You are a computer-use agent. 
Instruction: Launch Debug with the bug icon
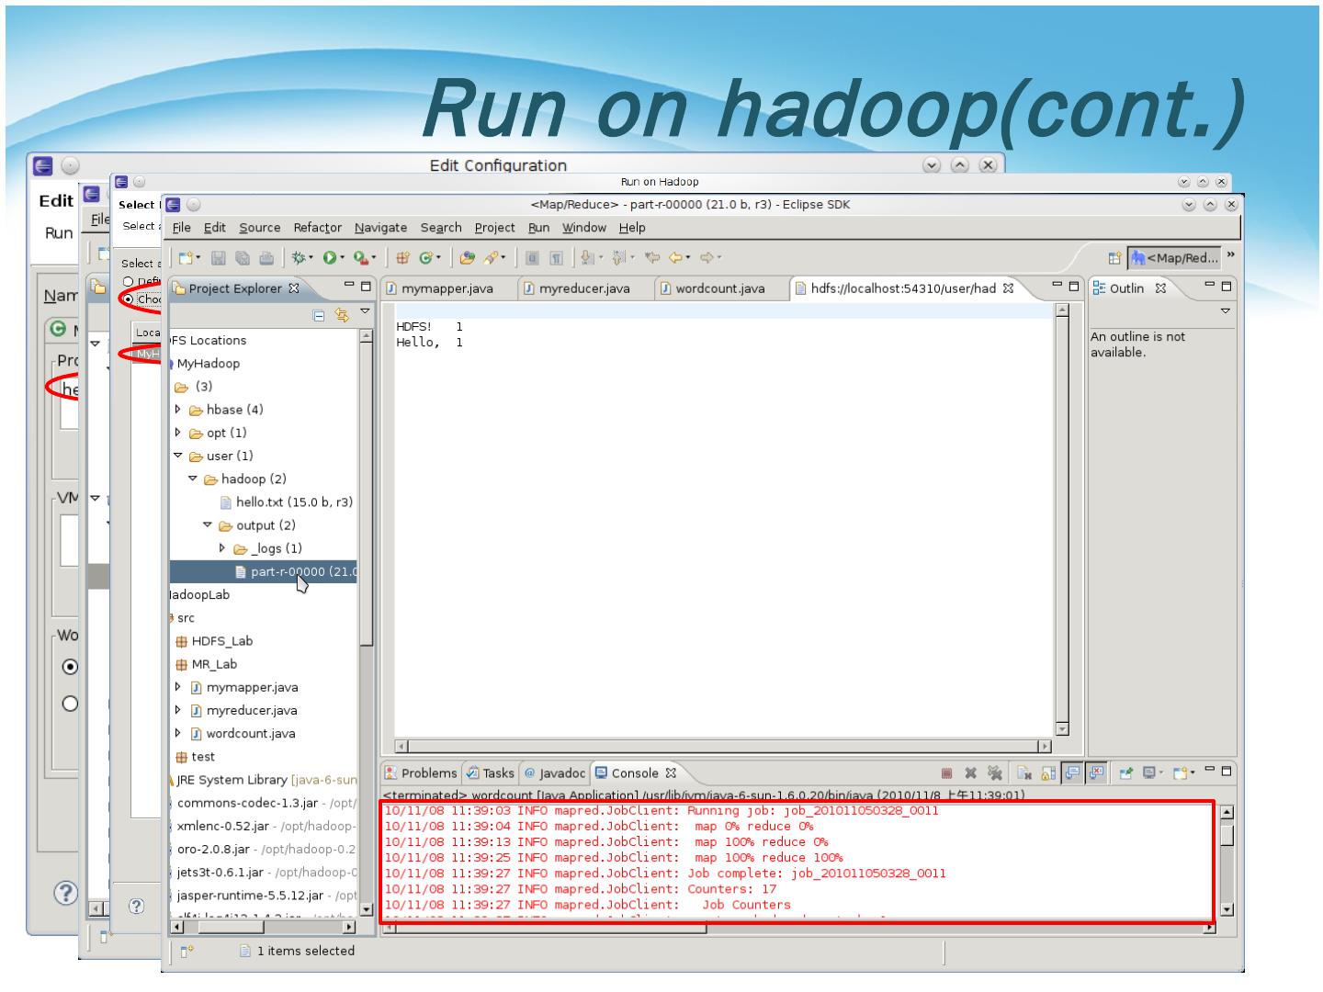point(299,258)
